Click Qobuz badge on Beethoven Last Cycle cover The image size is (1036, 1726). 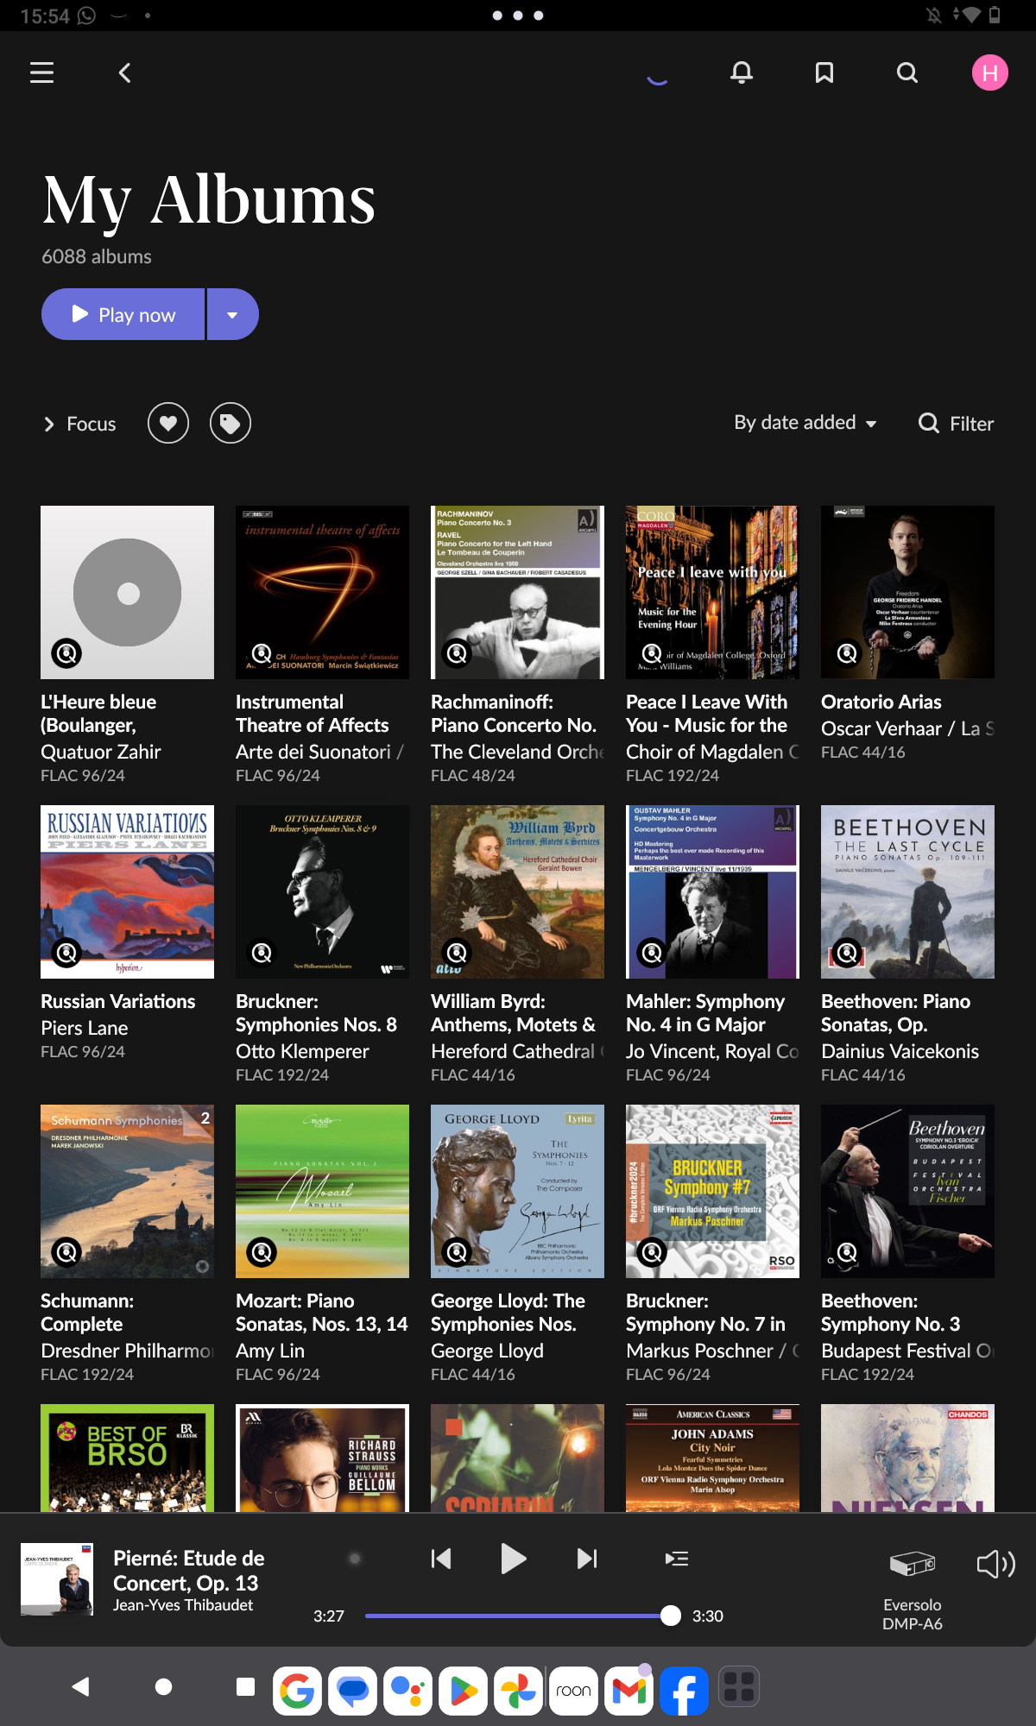pos(847,953)
